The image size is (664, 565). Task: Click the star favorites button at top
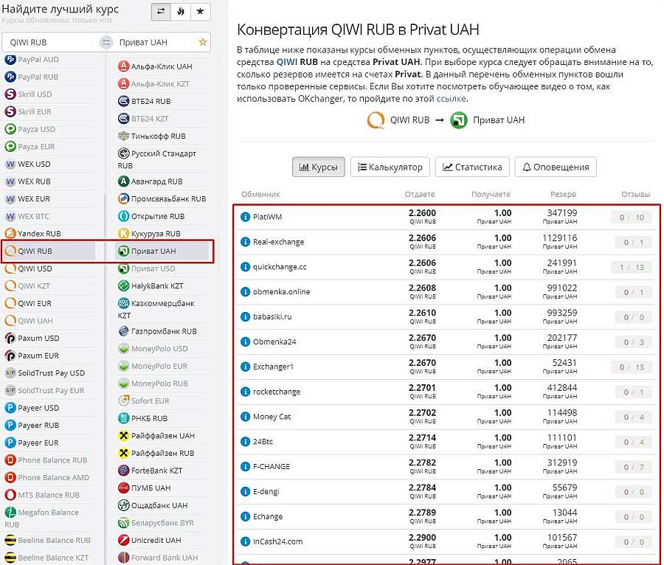(200, 11)
